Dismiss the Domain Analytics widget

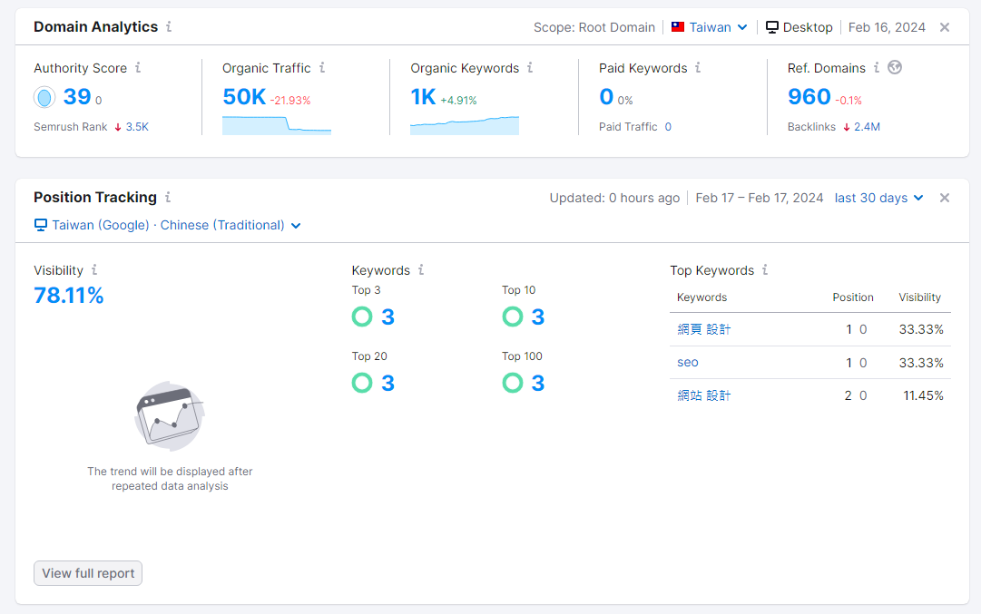[x=947, y=27]
